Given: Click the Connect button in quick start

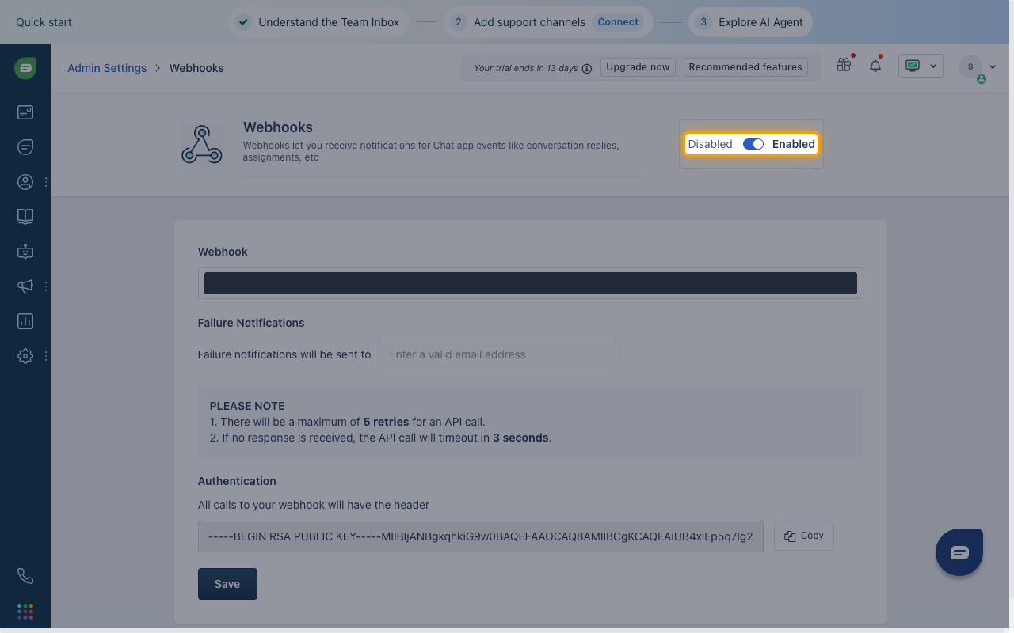Looking at the screenshot, I should 618,22.
